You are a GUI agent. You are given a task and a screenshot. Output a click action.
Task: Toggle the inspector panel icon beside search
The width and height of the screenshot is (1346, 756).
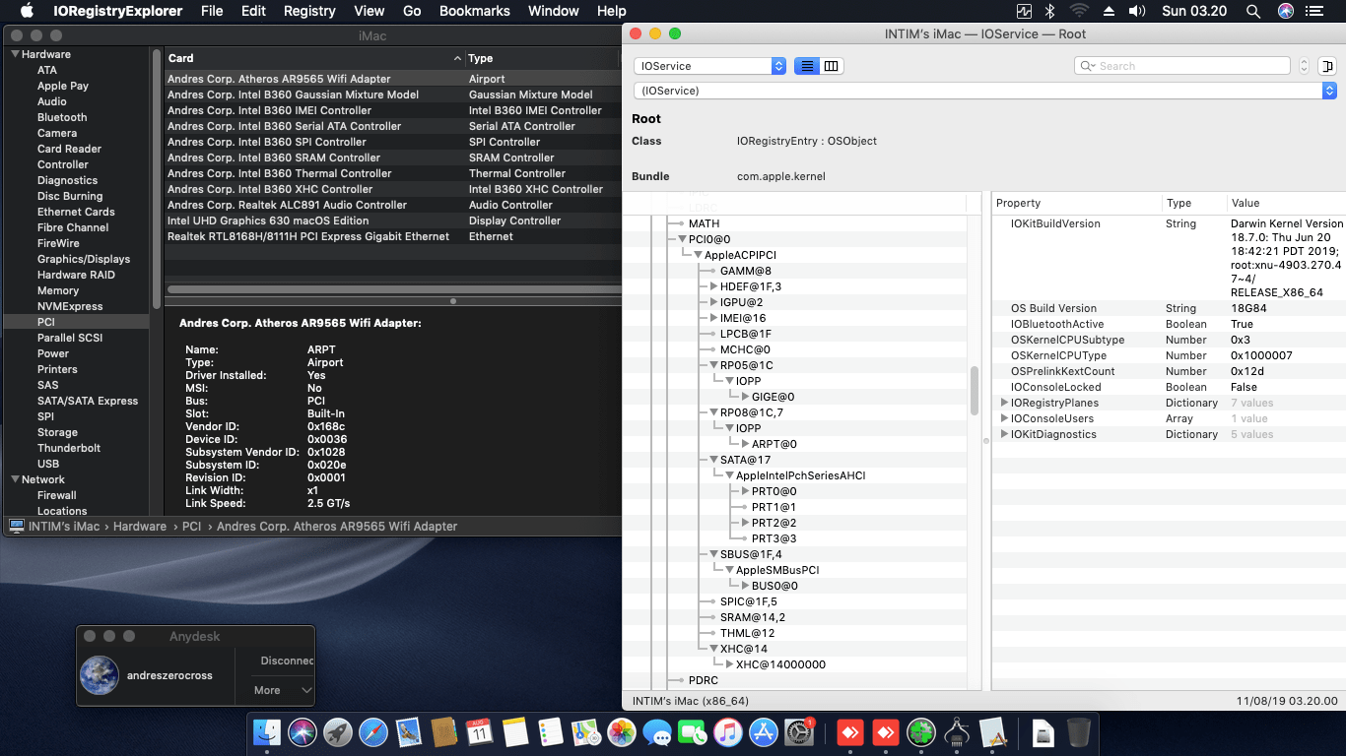[1328, 66]
